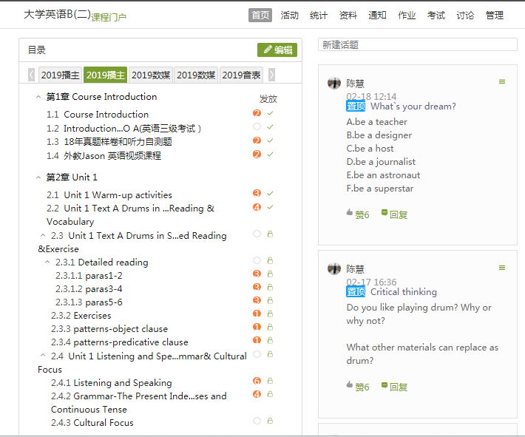Click the orange badge for 2.4.1 Listening and Speaking
This screenshot has width=525, height=437.
pos(257,381)
